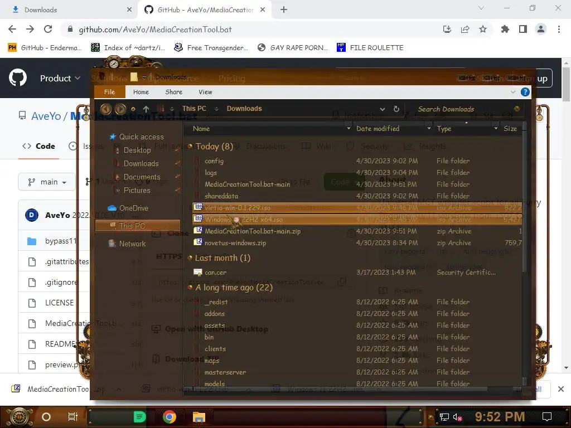Click the GitHub octocat logo
Viewport: 571px width, 428px height.
click(17, 77)
